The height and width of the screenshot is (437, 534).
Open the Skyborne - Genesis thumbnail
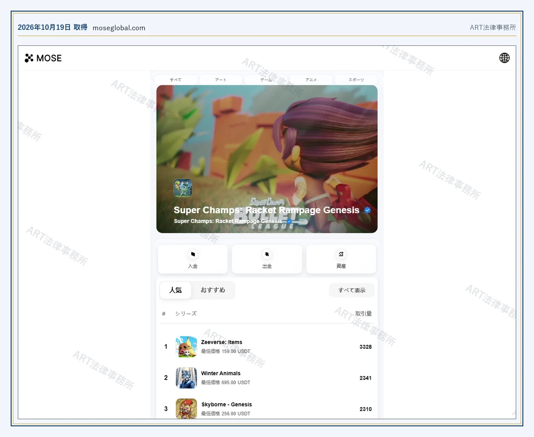186,409
